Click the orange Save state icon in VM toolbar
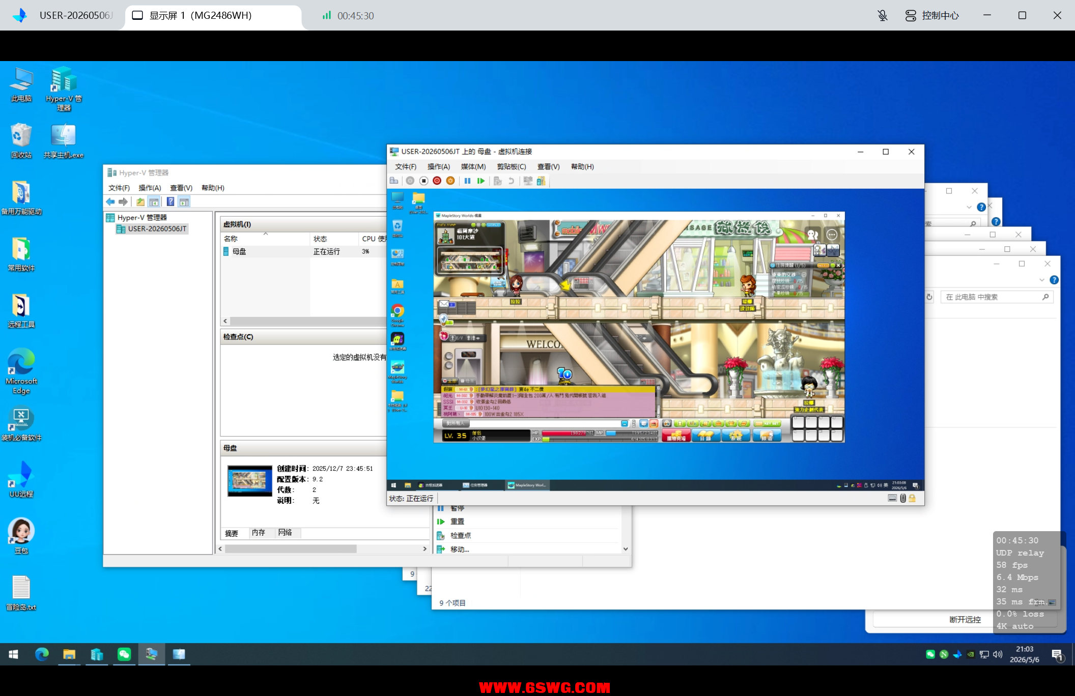Viewport: 1075px width, 696px height. [450, 181]
